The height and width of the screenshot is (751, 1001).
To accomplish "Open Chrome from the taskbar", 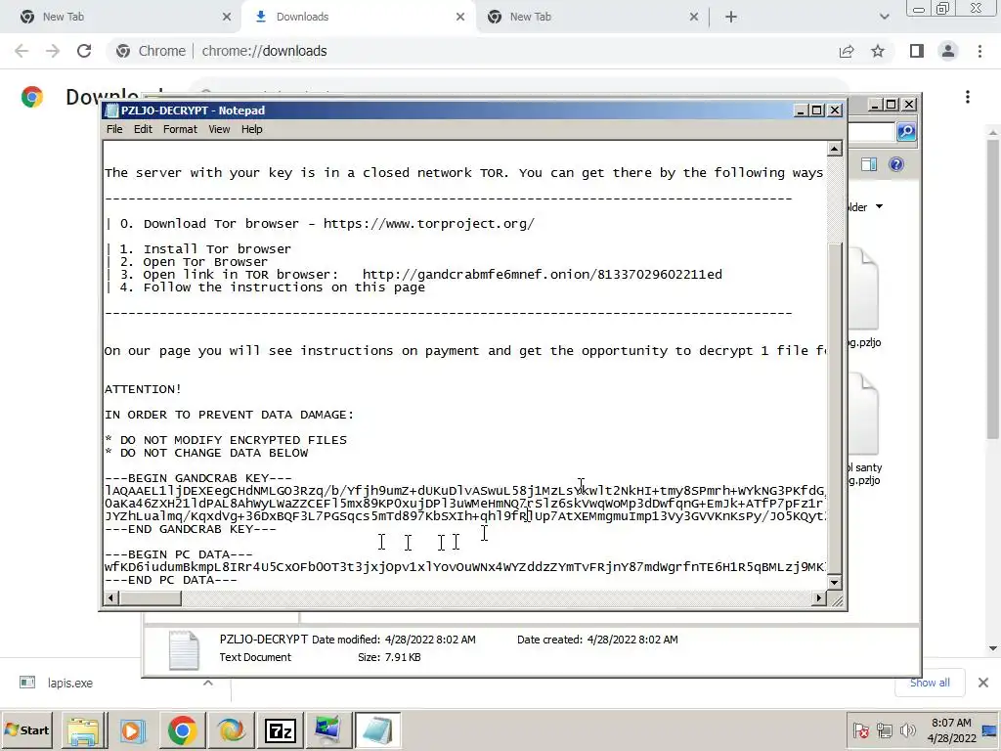I will pyautogui.click(x=182, y=730).
